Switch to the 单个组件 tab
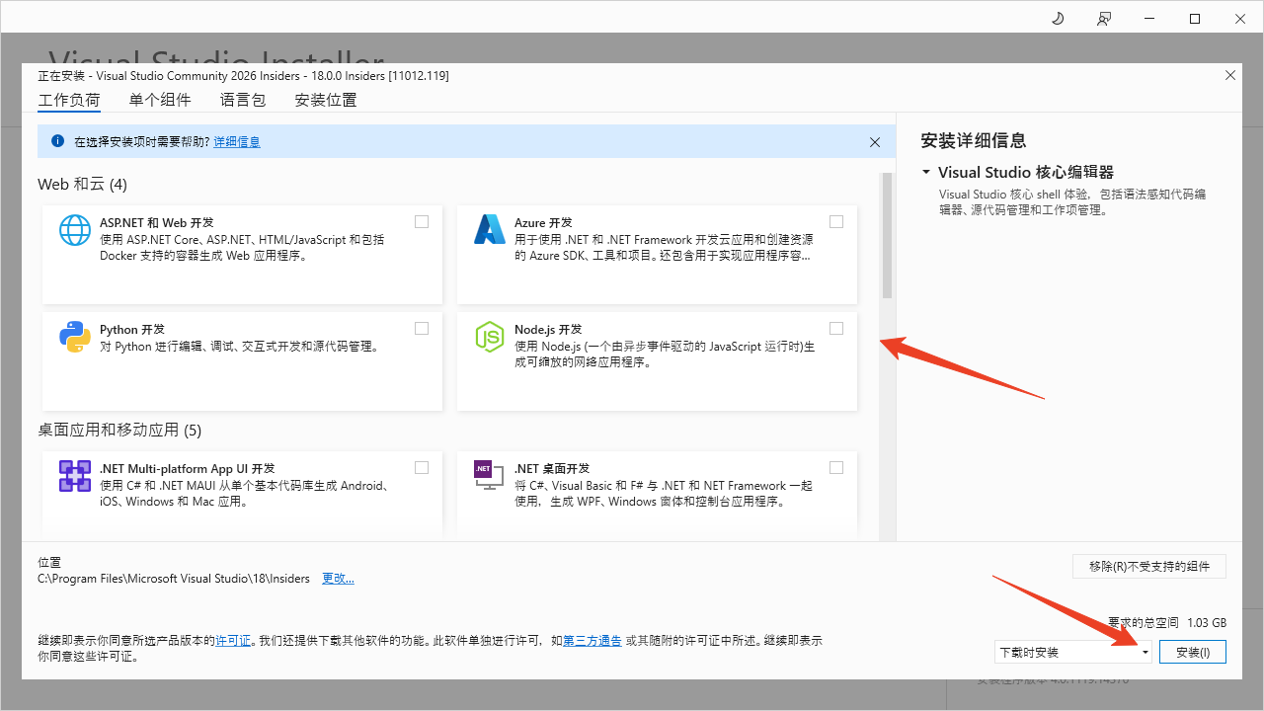This screenshot has height=711, width=1264. click(x=160, y=100)
